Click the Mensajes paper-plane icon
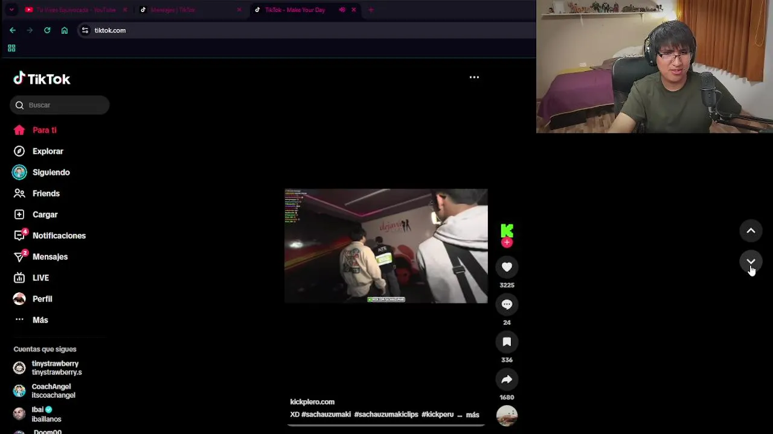The width and height of the screenshot is (773, 434). click(x=20, y=256)
